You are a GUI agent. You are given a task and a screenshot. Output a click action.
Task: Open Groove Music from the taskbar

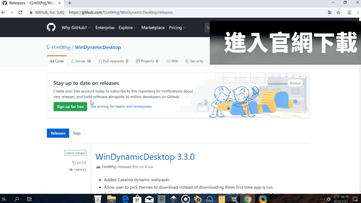pyautogui.click(x=186, y=199)
